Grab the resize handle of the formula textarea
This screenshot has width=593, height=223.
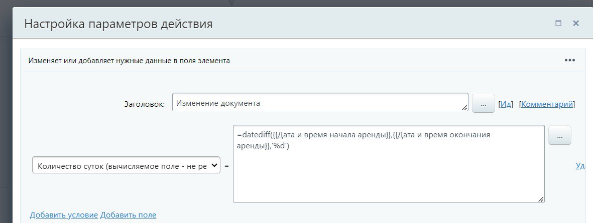tap(541, 199)
